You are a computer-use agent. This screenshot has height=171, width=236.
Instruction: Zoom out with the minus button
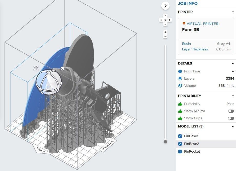coord(165,37)
